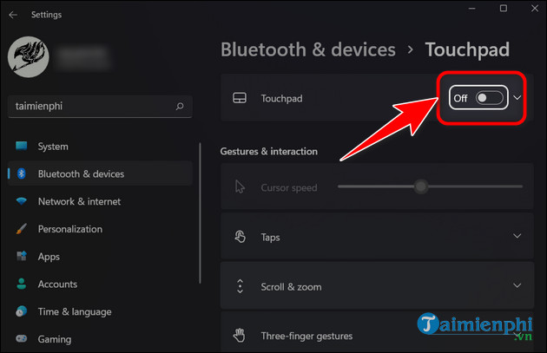547x353 pixels.
Task: Maximize the Settings window
Action: [x=504, y=9]
